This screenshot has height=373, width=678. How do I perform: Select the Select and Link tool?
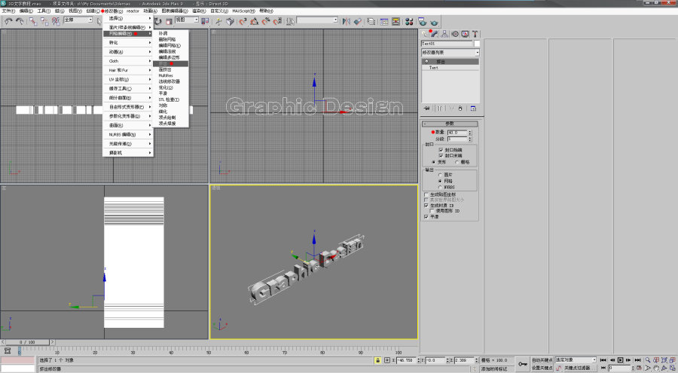(x=33, y=21)
